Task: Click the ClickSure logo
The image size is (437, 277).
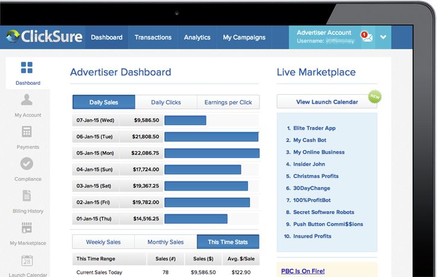Action: pos(45,36)
